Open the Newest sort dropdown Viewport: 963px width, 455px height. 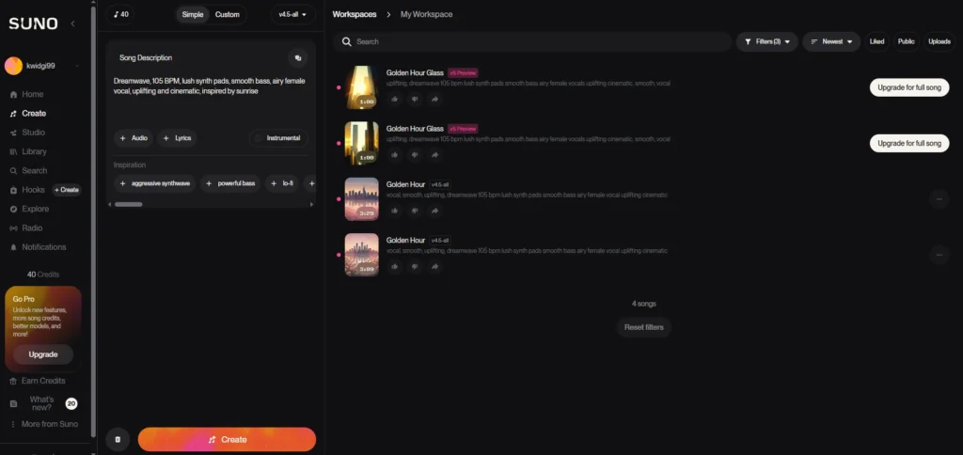pos(831,41)
